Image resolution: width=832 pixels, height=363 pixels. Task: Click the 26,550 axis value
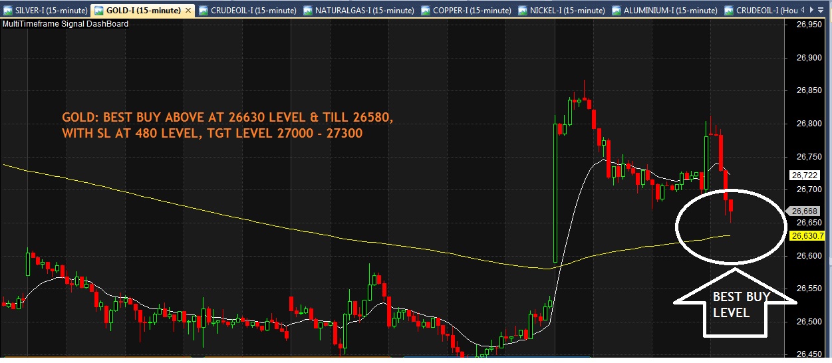810,289
